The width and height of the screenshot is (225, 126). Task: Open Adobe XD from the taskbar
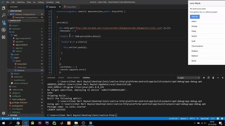40,123
